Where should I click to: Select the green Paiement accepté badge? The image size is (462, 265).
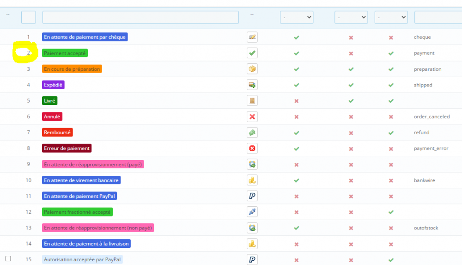pos(65,53)
